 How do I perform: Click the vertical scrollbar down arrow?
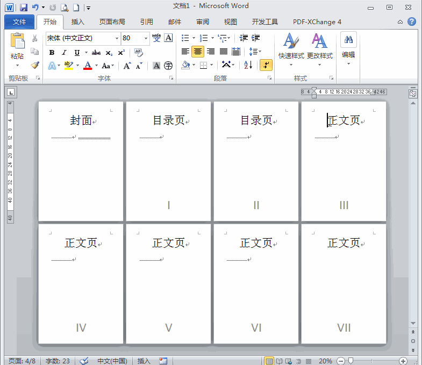coord(413,323)
